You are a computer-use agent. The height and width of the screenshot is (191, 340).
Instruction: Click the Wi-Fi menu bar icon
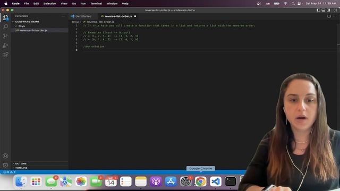pos(286,4)
